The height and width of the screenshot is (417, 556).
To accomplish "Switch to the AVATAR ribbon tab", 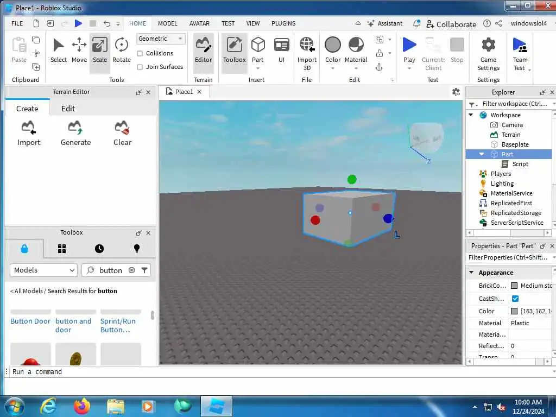I will pos(199,23).
